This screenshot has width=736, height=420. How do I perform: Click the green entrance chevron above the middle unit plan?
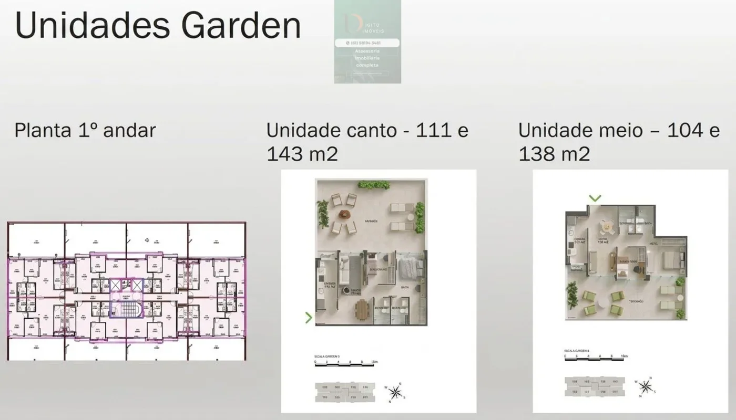(595, 198)
